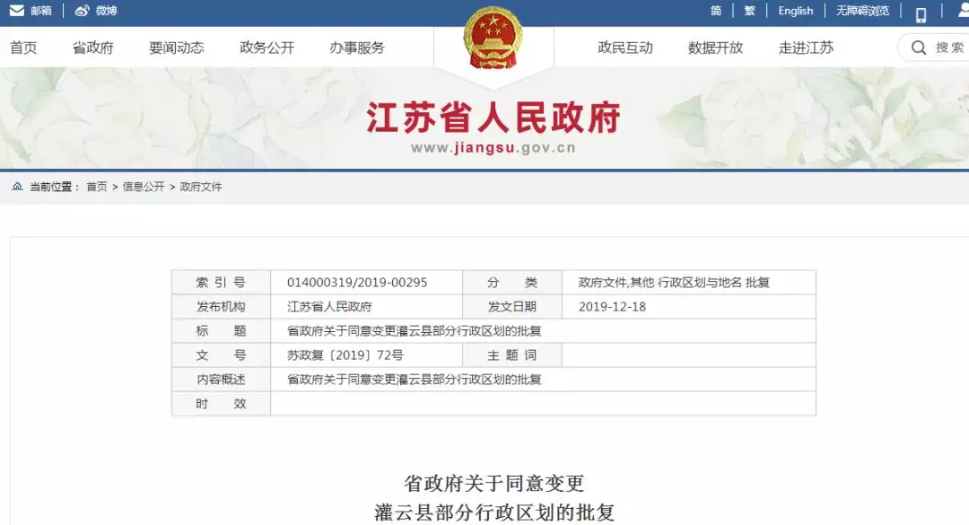Click the heading line 灌云县部分行政区划的批复
Image resolution: width=969 pixels, height=525 pixels.
tap(493, 512)
